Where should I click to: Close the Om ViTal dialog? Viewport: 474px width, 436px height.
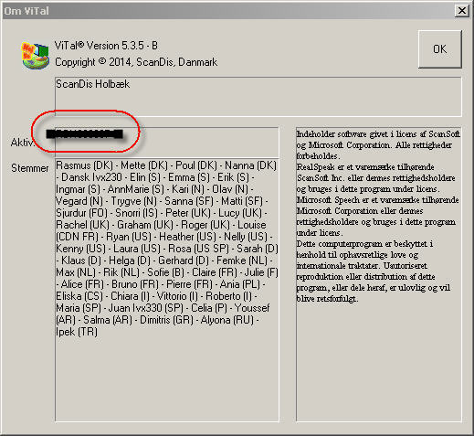point(462,11)
